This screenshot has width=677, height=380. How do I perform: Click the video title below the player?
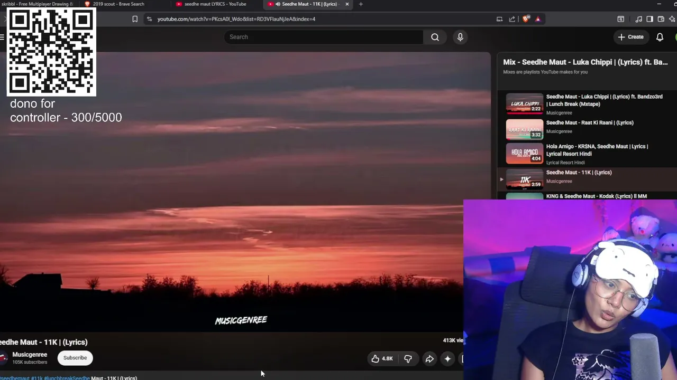pyautogui.click(x=44, y=342)
